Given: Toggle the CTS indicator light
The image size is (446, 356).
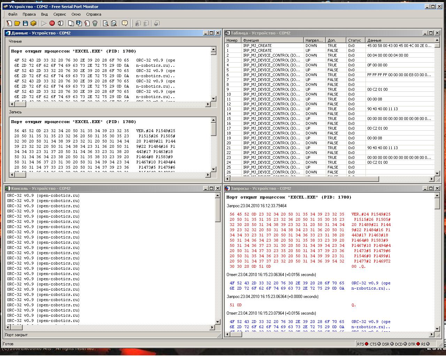Looking at the screenshot, I should pos(379,344).
